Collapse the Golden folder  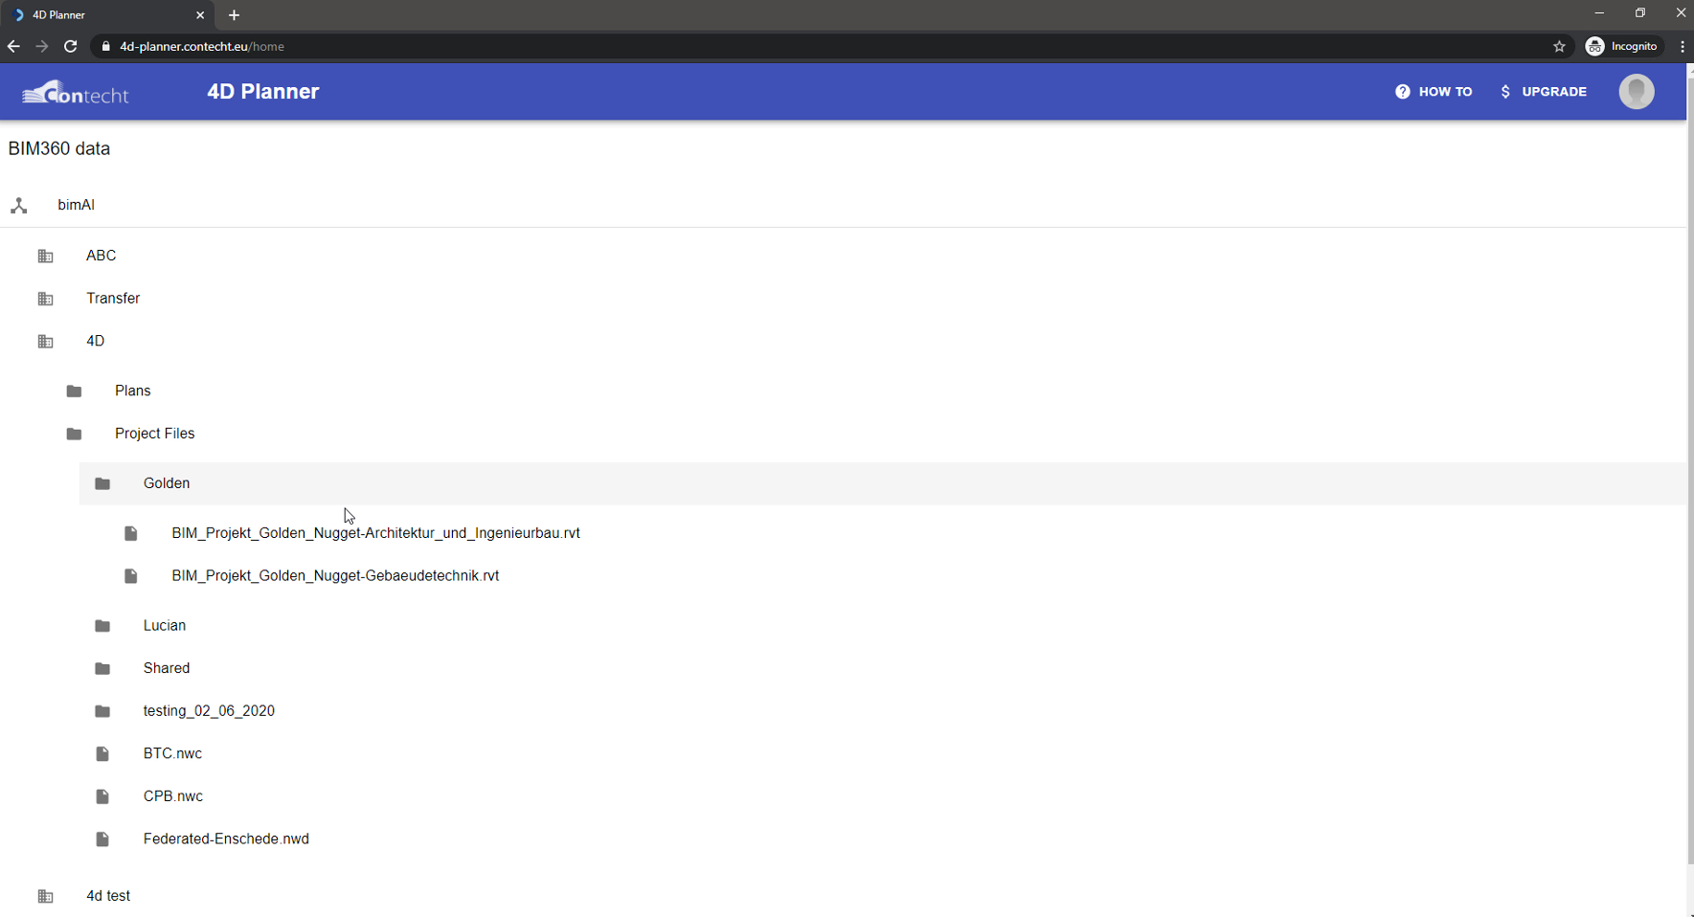[x=883, y=483]
